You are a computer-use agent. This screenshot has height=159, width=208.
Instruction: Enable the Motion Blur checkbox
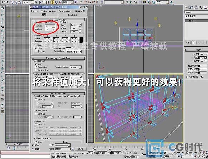pos(36,114)
